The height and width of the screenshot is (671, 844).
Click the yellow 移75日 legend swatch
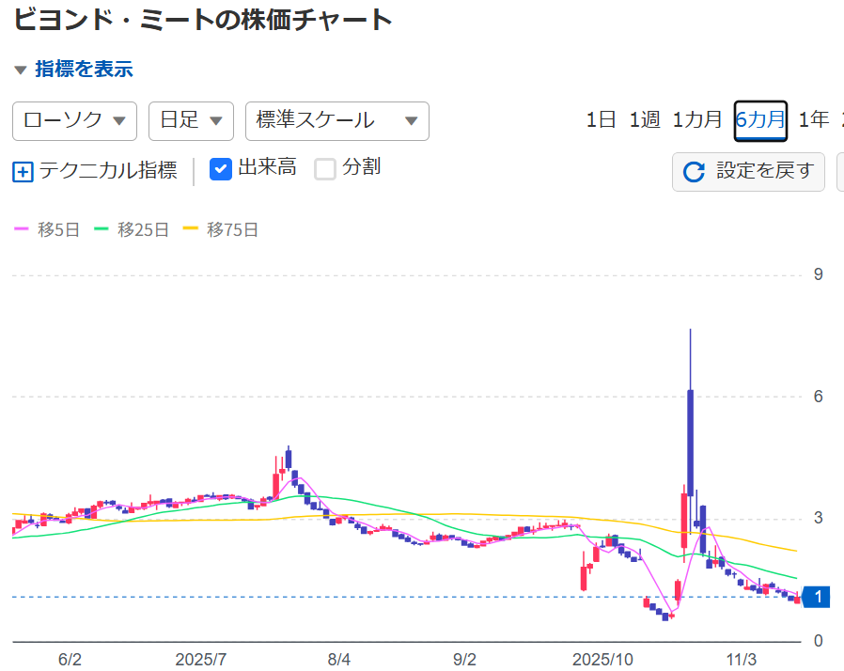pyautogui.click(x=191, y=229)
